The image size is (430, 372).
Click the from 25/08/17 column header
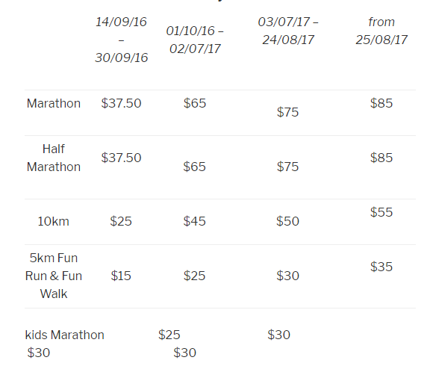(381, 31)
